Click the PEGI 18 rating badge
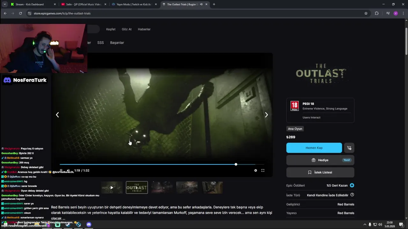Viewport: 408px width, 229px height. coord(295,106)
